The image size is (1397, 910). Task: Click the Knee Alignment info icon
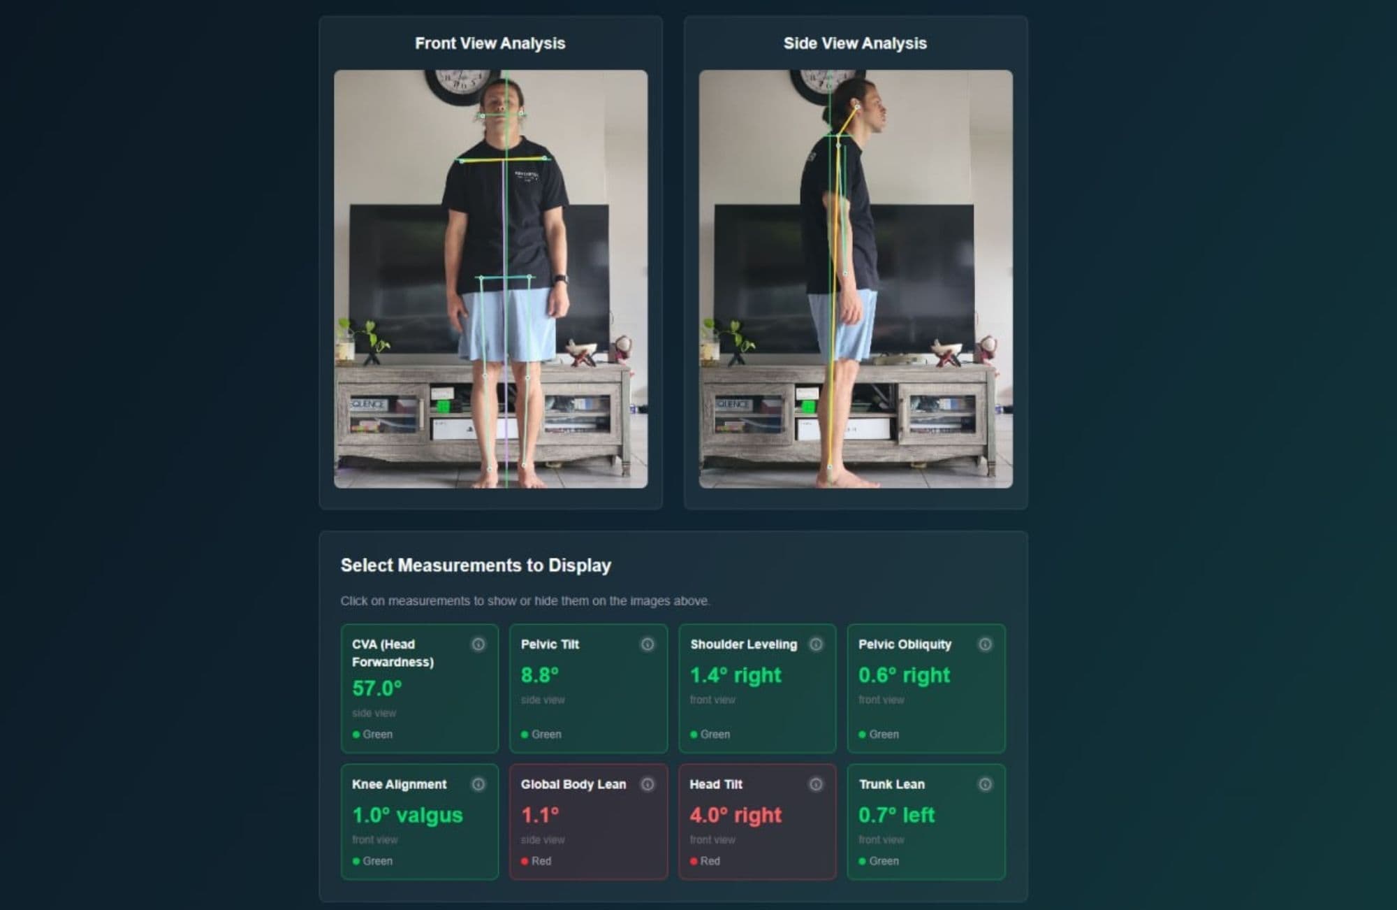tap(478, 784)
